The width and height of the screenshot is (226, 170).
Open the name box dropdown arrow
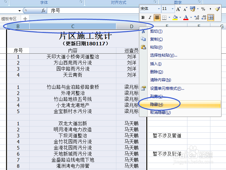coord(19,11)
